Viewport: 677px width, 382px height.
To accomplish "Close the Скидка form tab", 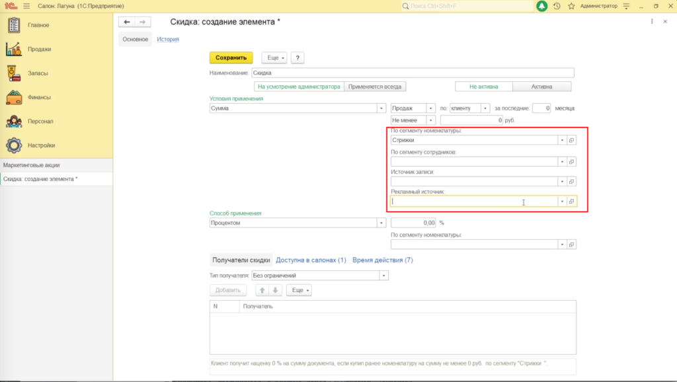I will click(x=665, y=22).
